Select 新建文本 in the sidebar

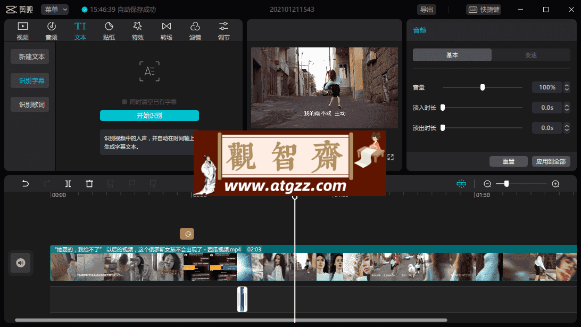(30, 57)
